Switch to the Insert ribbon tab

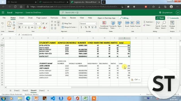[22, 18]
